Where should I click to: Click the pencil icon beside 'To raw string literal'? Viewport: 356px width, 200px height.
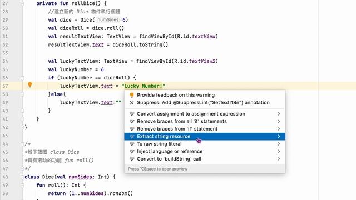[x=132, y=144]
